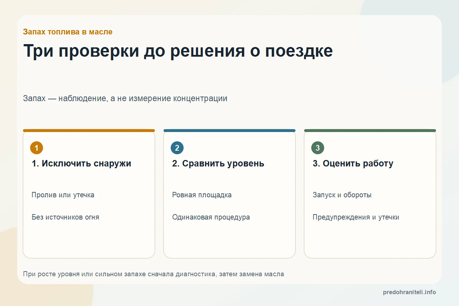Click 'Пролив или утечка' line

click(x=63, y=195)
